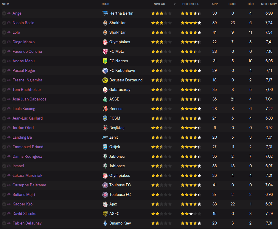Toggle the check circle for David Sissoko

tap(4, 214)
